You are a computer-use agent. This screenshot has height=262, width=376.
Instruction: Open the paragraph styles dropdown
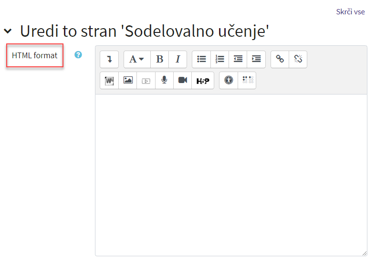136,59
